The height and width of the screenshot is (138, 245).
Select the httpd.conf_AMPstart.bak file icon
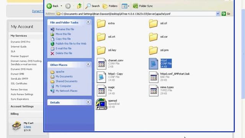(x=154, y=77)
